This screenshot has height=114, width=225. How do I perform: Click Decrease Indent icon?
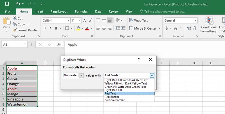118,28
